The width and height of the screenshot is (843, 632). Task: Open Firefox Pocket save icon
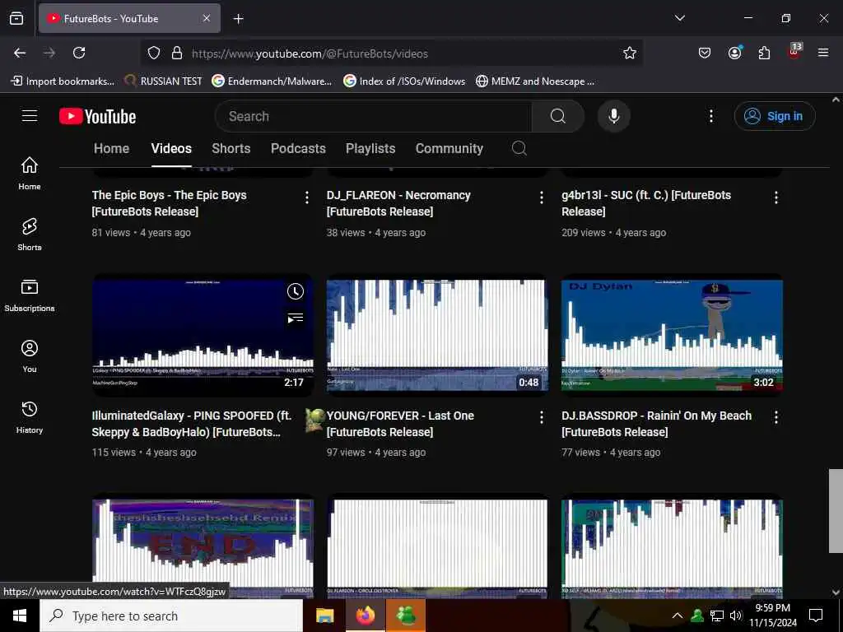(x=705, y=53)
